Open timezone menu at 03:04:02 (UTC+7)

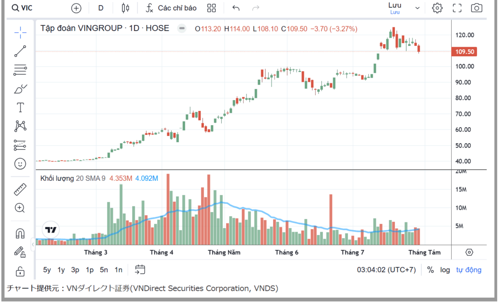[387, 270]
